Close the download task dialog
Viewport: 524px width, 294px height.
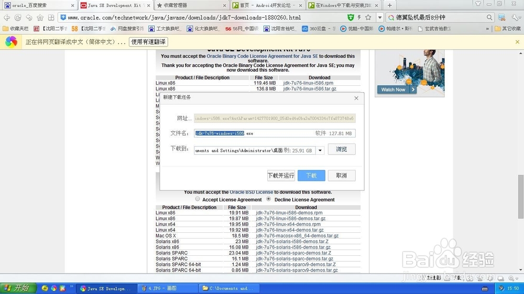[356, 98]
